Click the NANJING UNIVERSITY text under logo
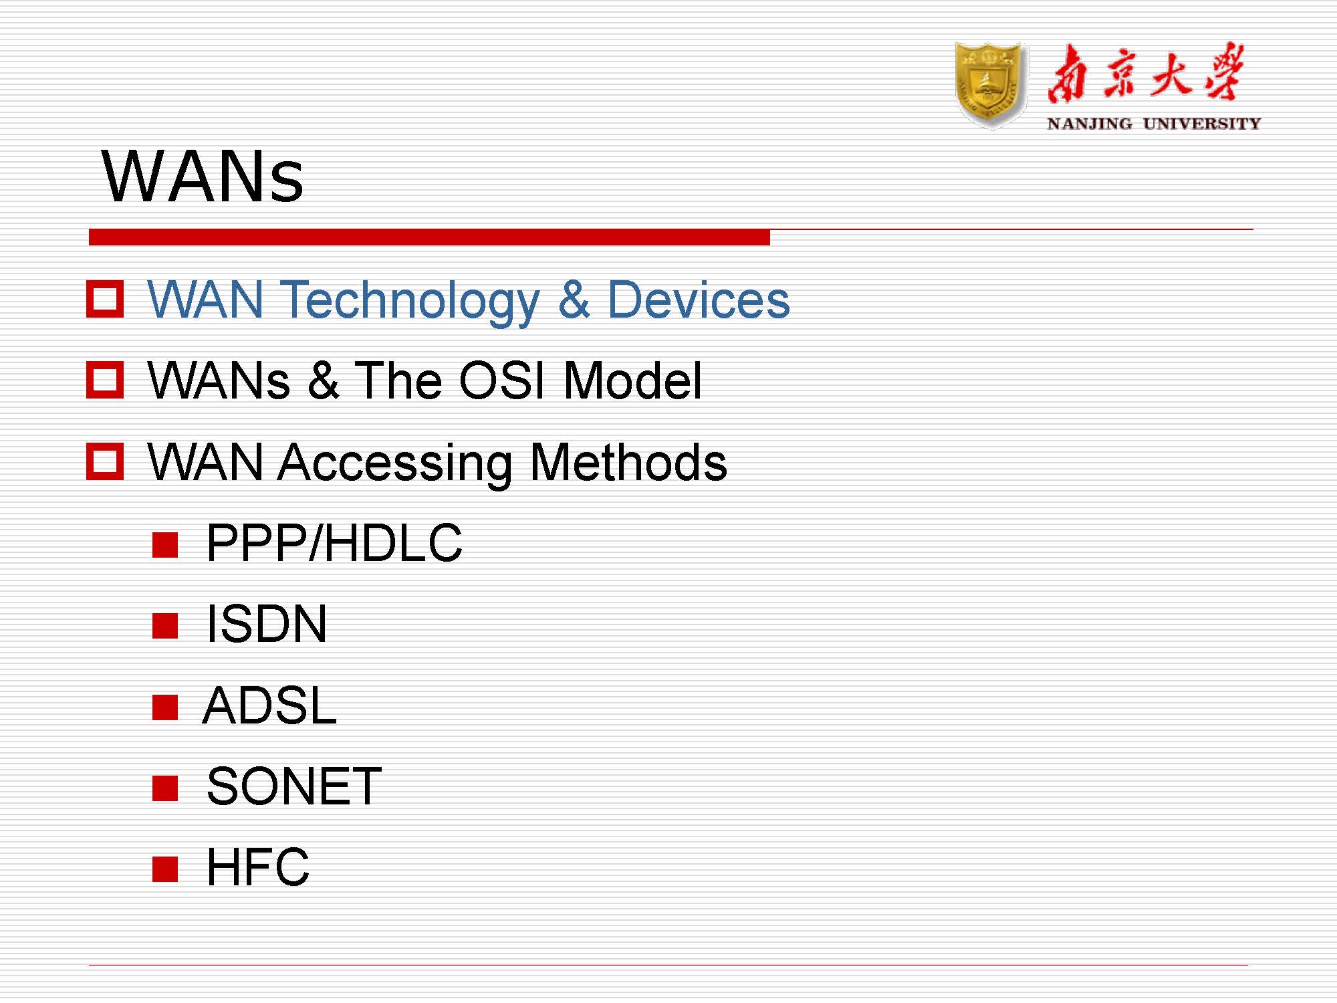Screen dimensions: 1337x1003 (1153, 124)
